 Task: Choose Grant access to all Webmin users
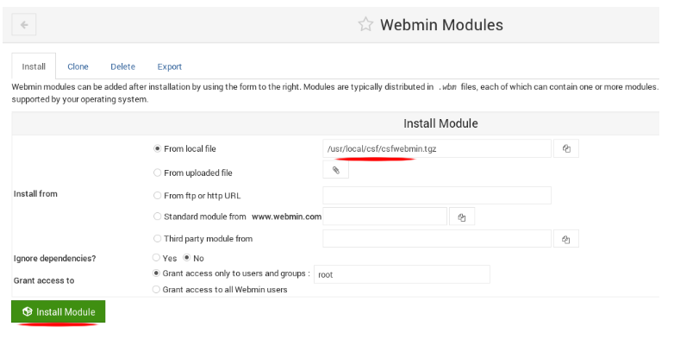156,290
